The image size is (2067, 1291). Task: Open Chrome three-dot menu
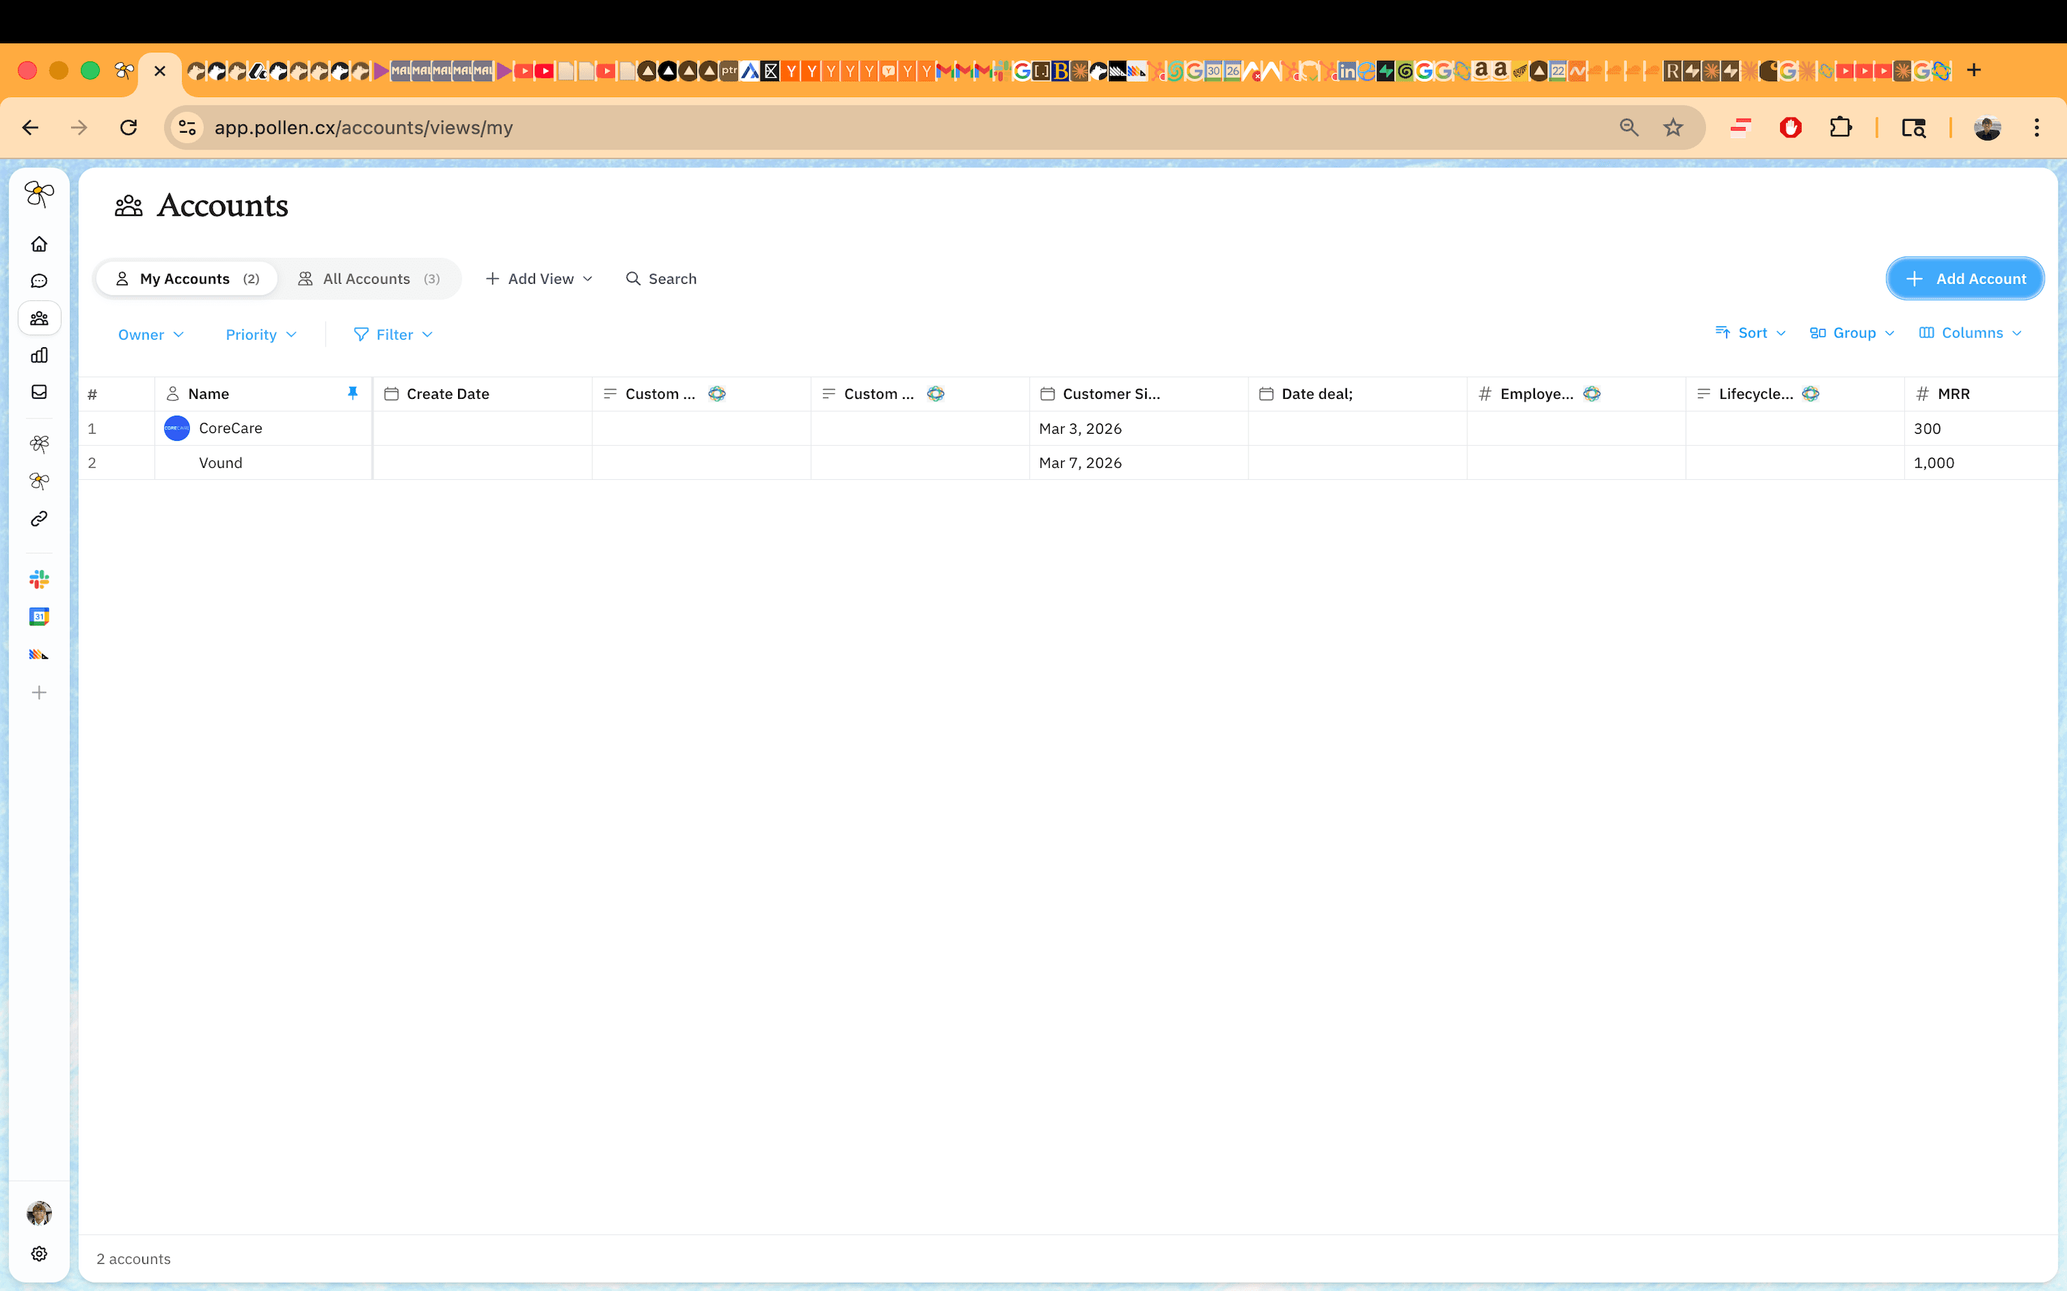pos(2037,127)
